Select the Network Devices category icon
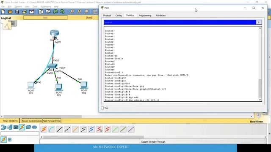Screen dimensions: 271x152 point(3,127)
